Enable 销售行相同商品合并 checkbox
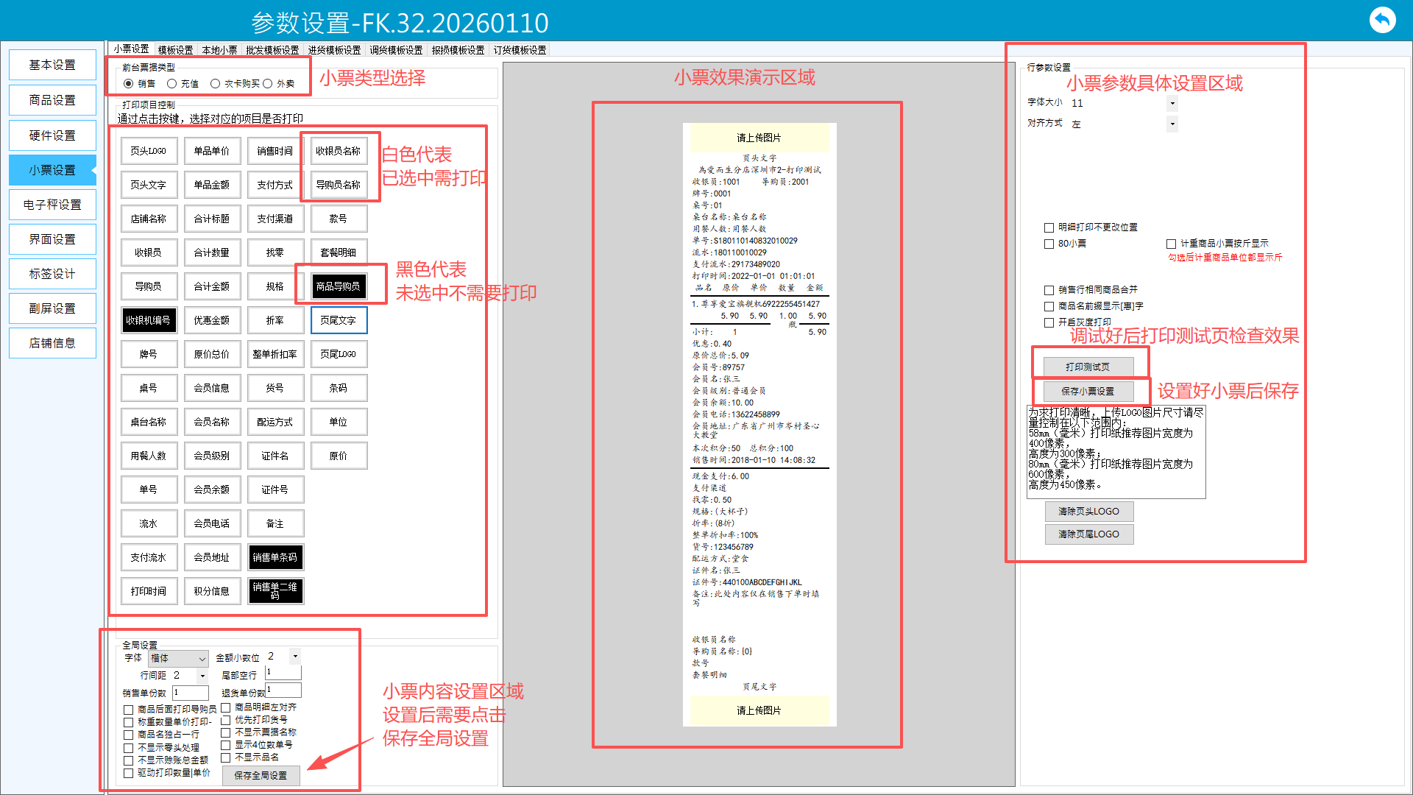This screenshot has width=1413, height=795. [1049, 290]
